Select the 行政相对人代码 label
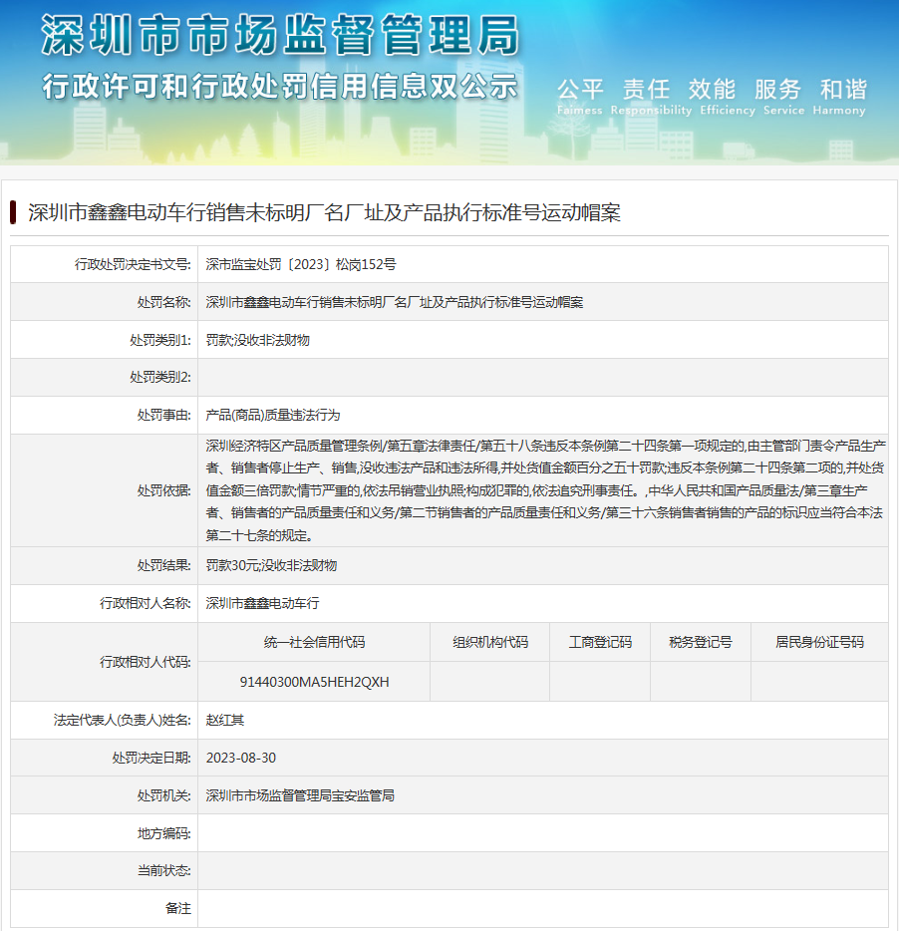The image size is (899, 931). pos(145,662)
